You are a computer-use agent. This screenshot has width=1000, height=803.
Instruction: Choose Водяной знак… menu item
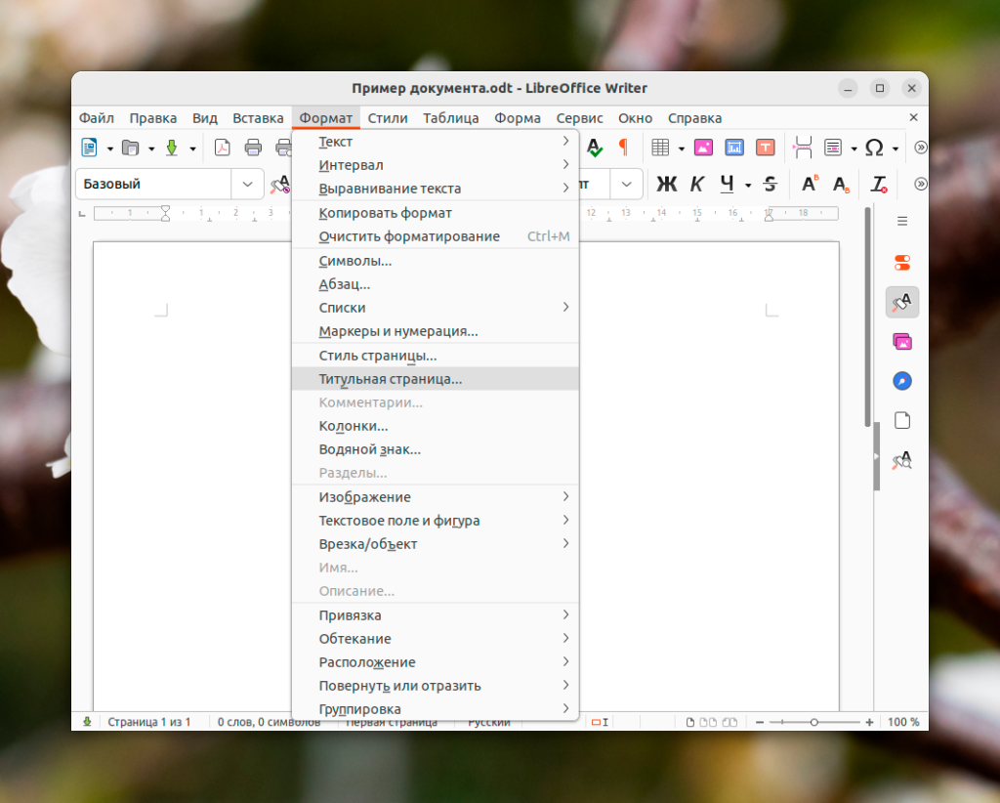435,449
